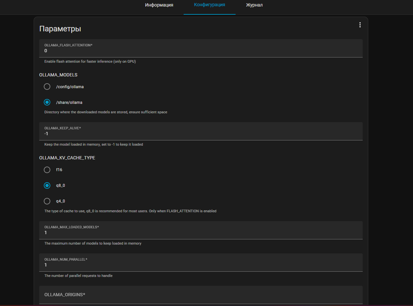413x306 pixels.
Task: Focus the OLLAMA_ORIGINS input field
Action: pyautogui.click(x=201, y=295)
